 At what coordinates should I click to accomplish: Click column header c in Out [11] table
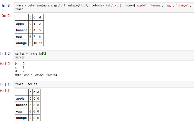click(x=34, y=92)
